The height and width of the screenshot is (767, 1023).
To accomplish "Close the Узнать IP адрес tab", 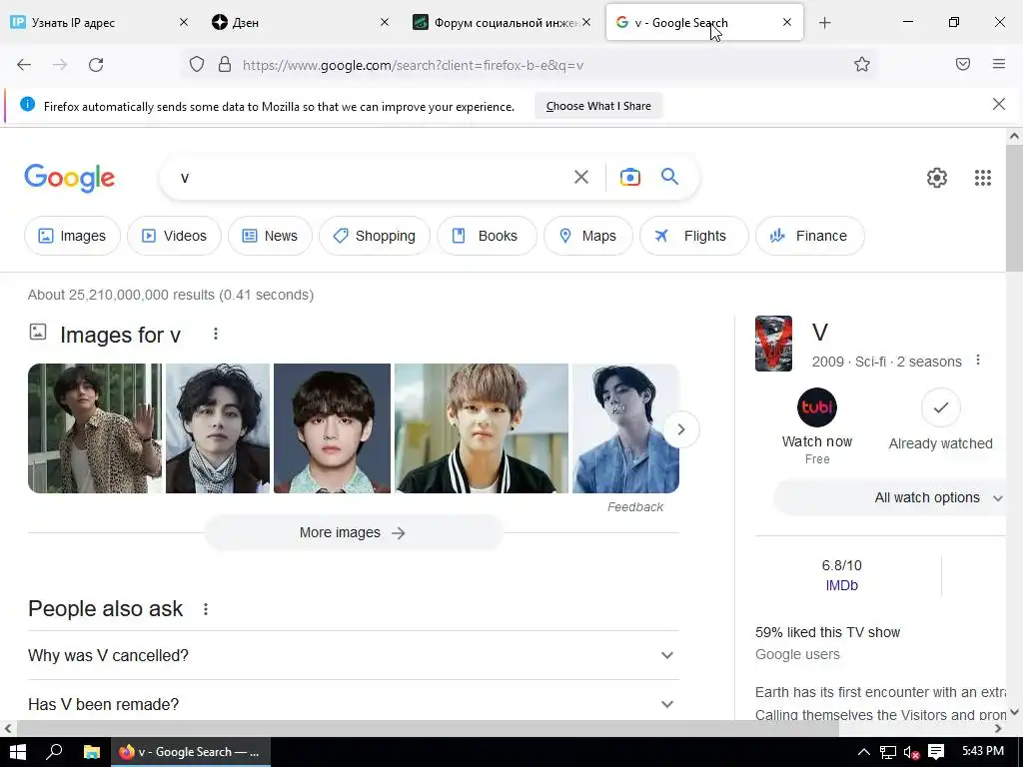I will coord(184,22).
